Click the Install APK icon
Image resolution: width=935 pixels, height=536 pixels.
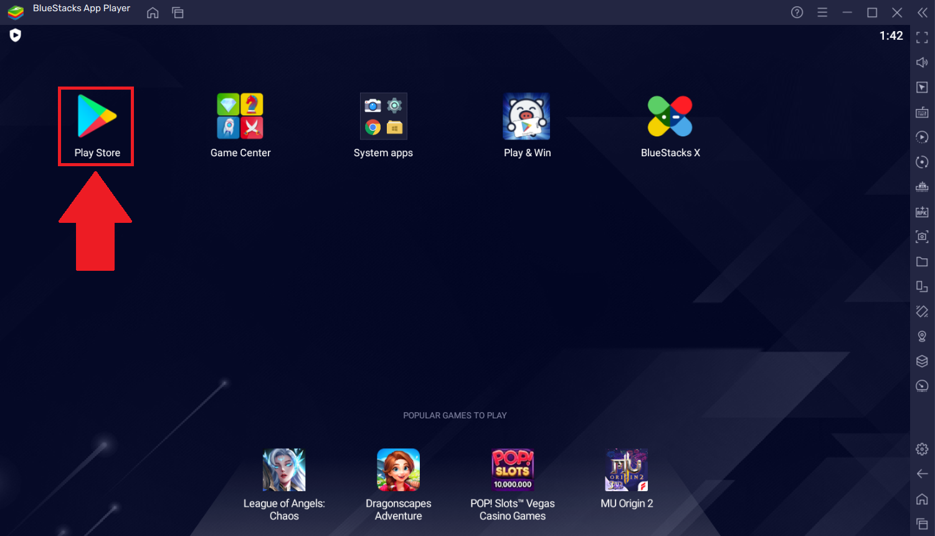(x=922, y=212)
